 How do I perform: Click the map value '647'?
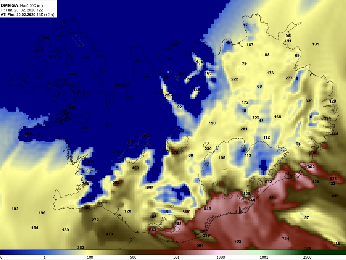coord(150,187)
